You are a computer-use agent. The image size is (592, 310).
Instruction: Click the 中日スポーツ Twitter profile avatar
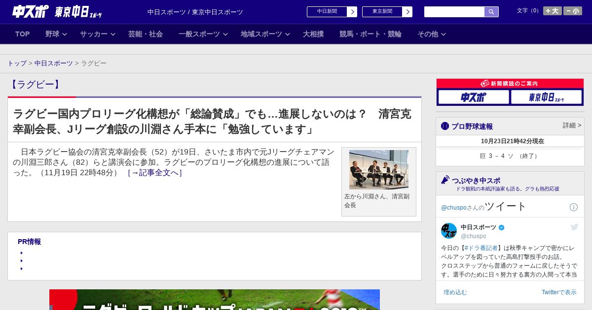pyautogui.click(x=449, y=231)
